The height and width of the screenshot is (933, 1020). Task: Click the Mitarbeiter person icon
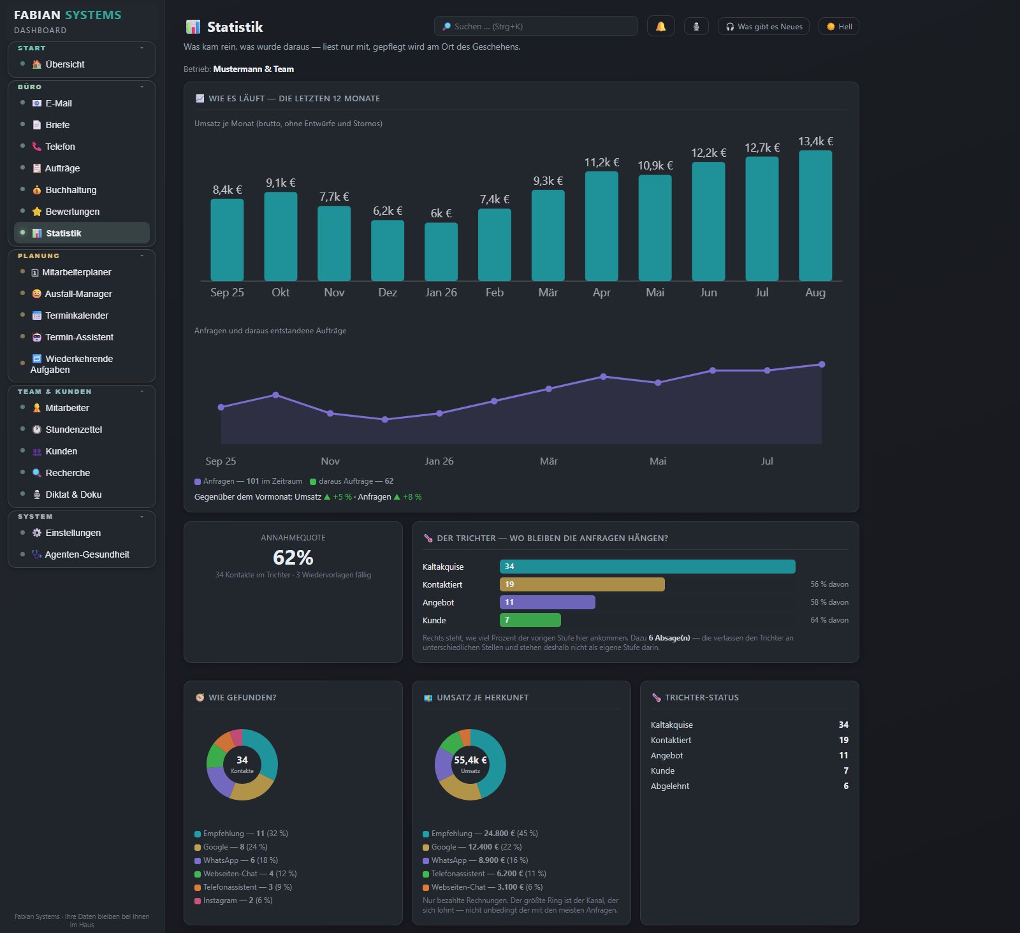[x=37, y=408]
